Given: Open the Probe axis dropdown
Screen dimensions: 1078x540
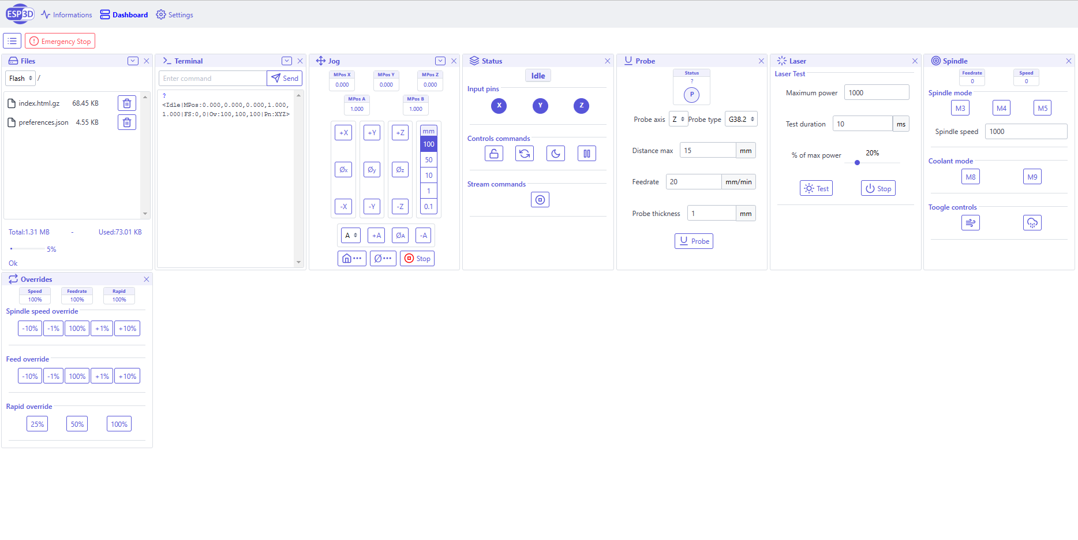Looking at the screenshot, I should (678, 120).
